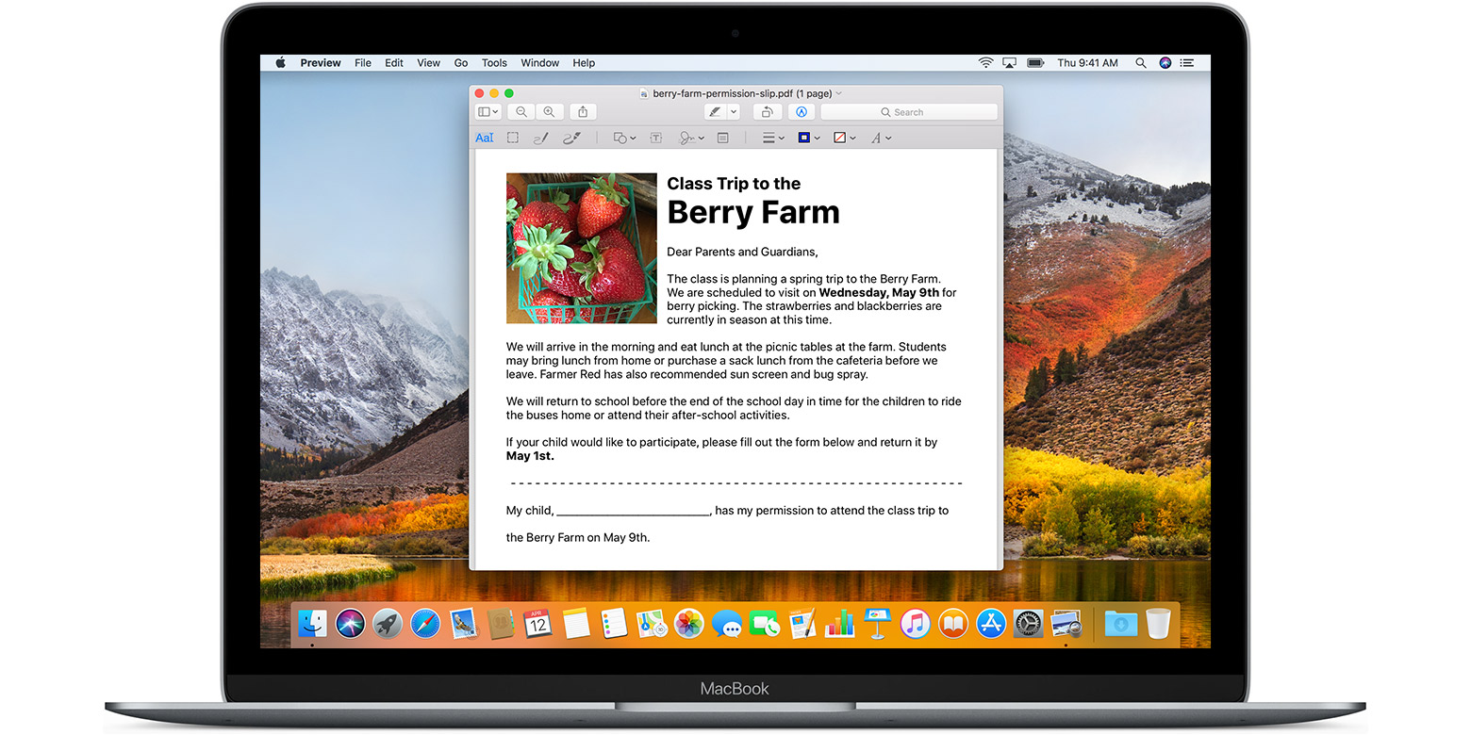Insert a Text box annotation
The image size is (1471, 735).
click(656, 138)
